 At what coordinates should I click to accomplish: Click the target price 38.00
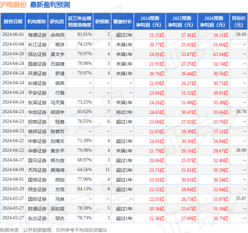(241, 150)
